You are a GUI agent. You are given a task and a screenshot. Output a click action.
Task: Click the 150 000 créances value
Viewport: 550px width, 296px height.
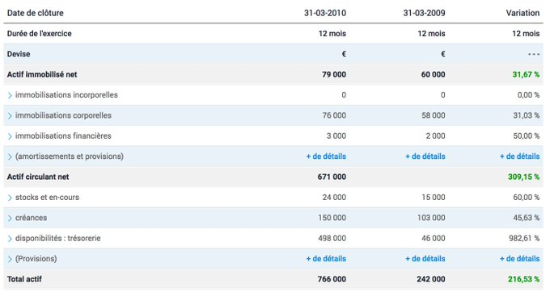(x=332, y=218)
